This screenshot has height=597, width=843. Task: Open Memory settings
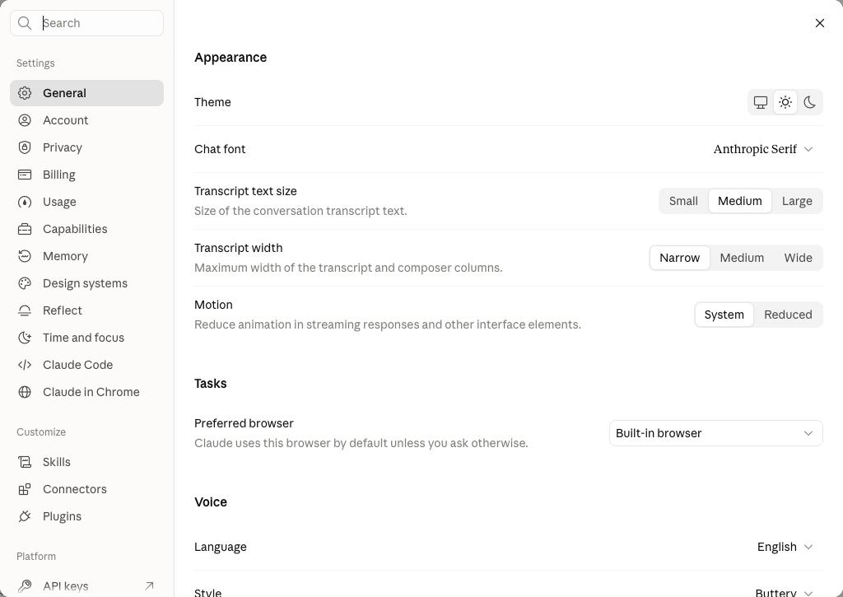[86, 256]
